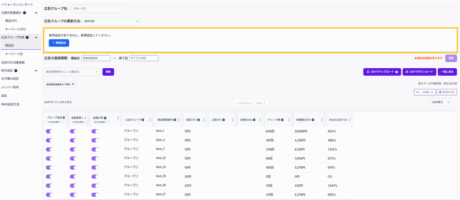
Task: Open 表示項目の設定 gear button
Action: [447, 92]
